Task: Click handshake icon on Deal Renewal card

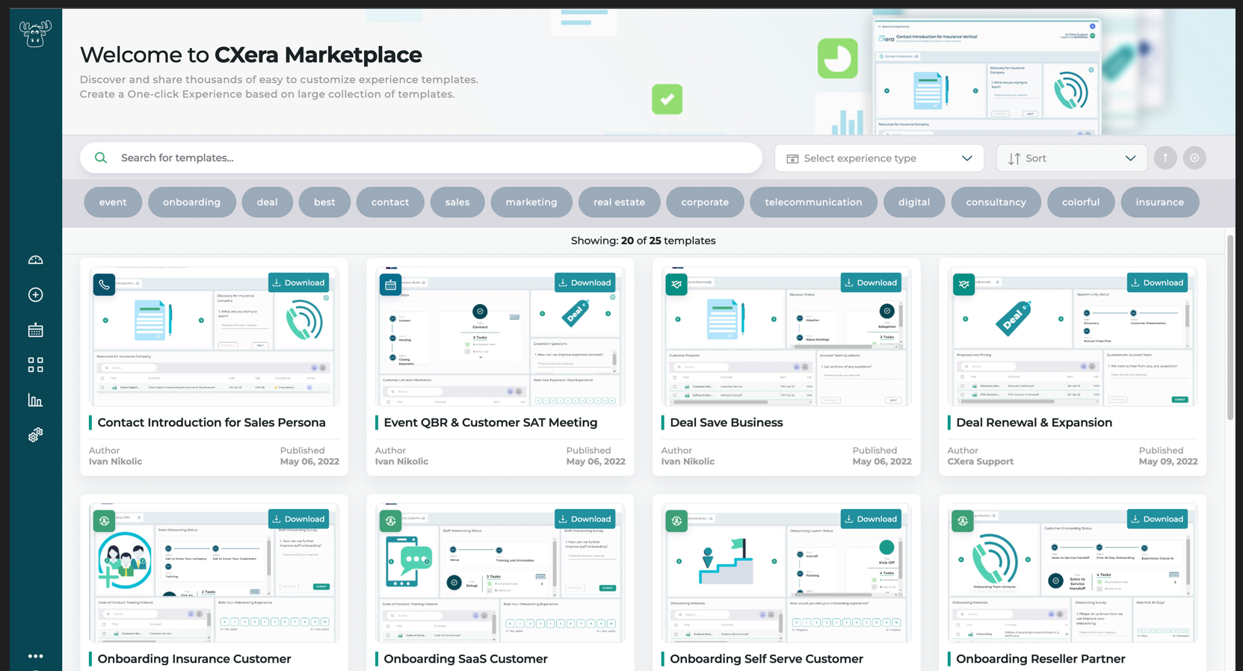Action: (x=963, y=285)
